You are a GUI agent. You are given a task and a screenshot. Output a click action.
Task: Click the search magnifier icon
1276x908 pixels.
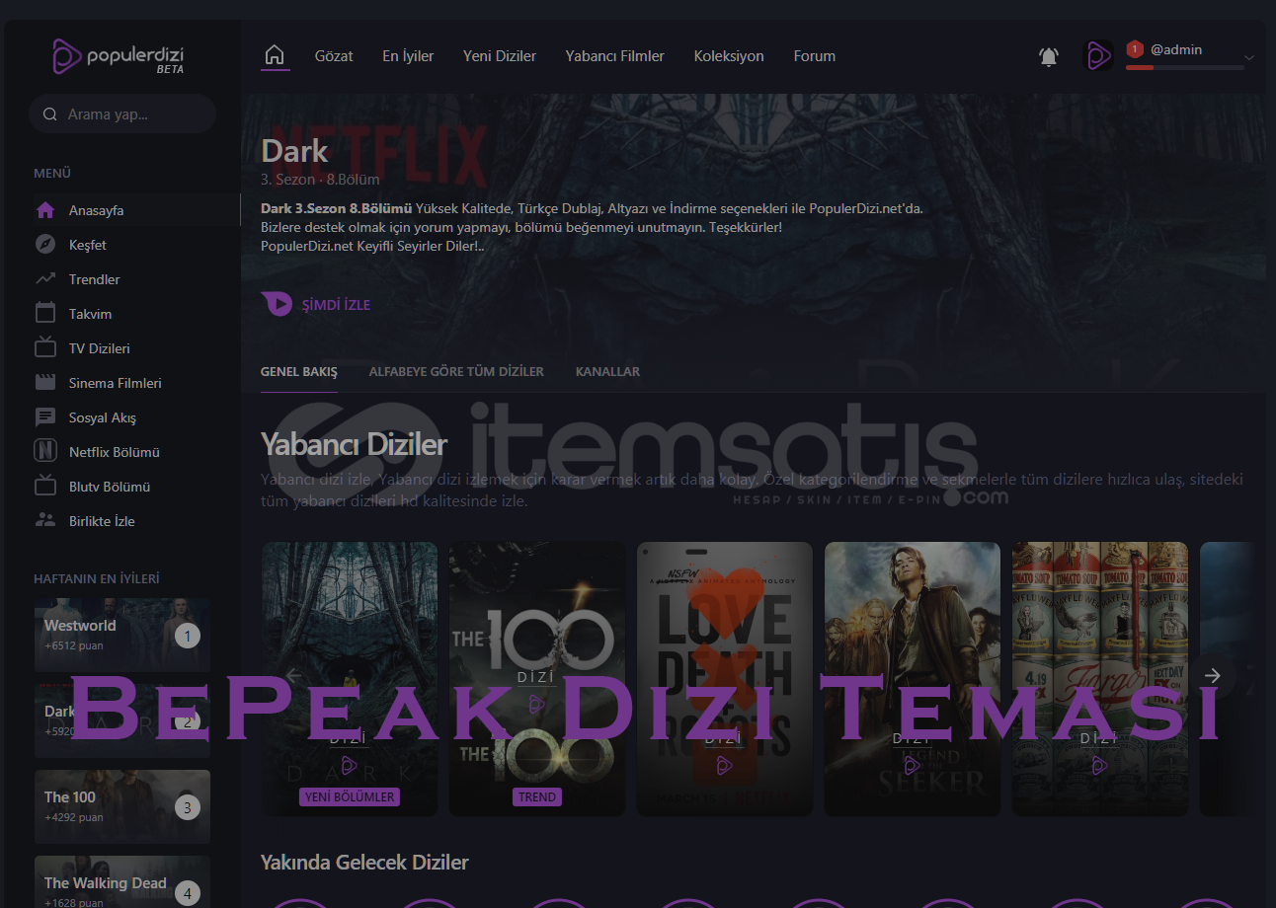[x=50, y=114]
